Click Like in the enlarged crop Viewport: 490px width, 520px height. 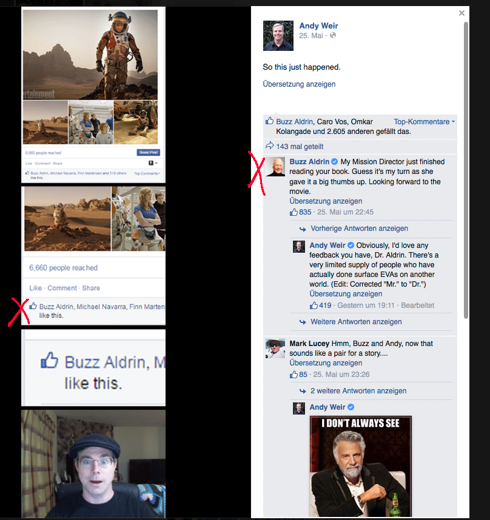click(x=36, y=288)
